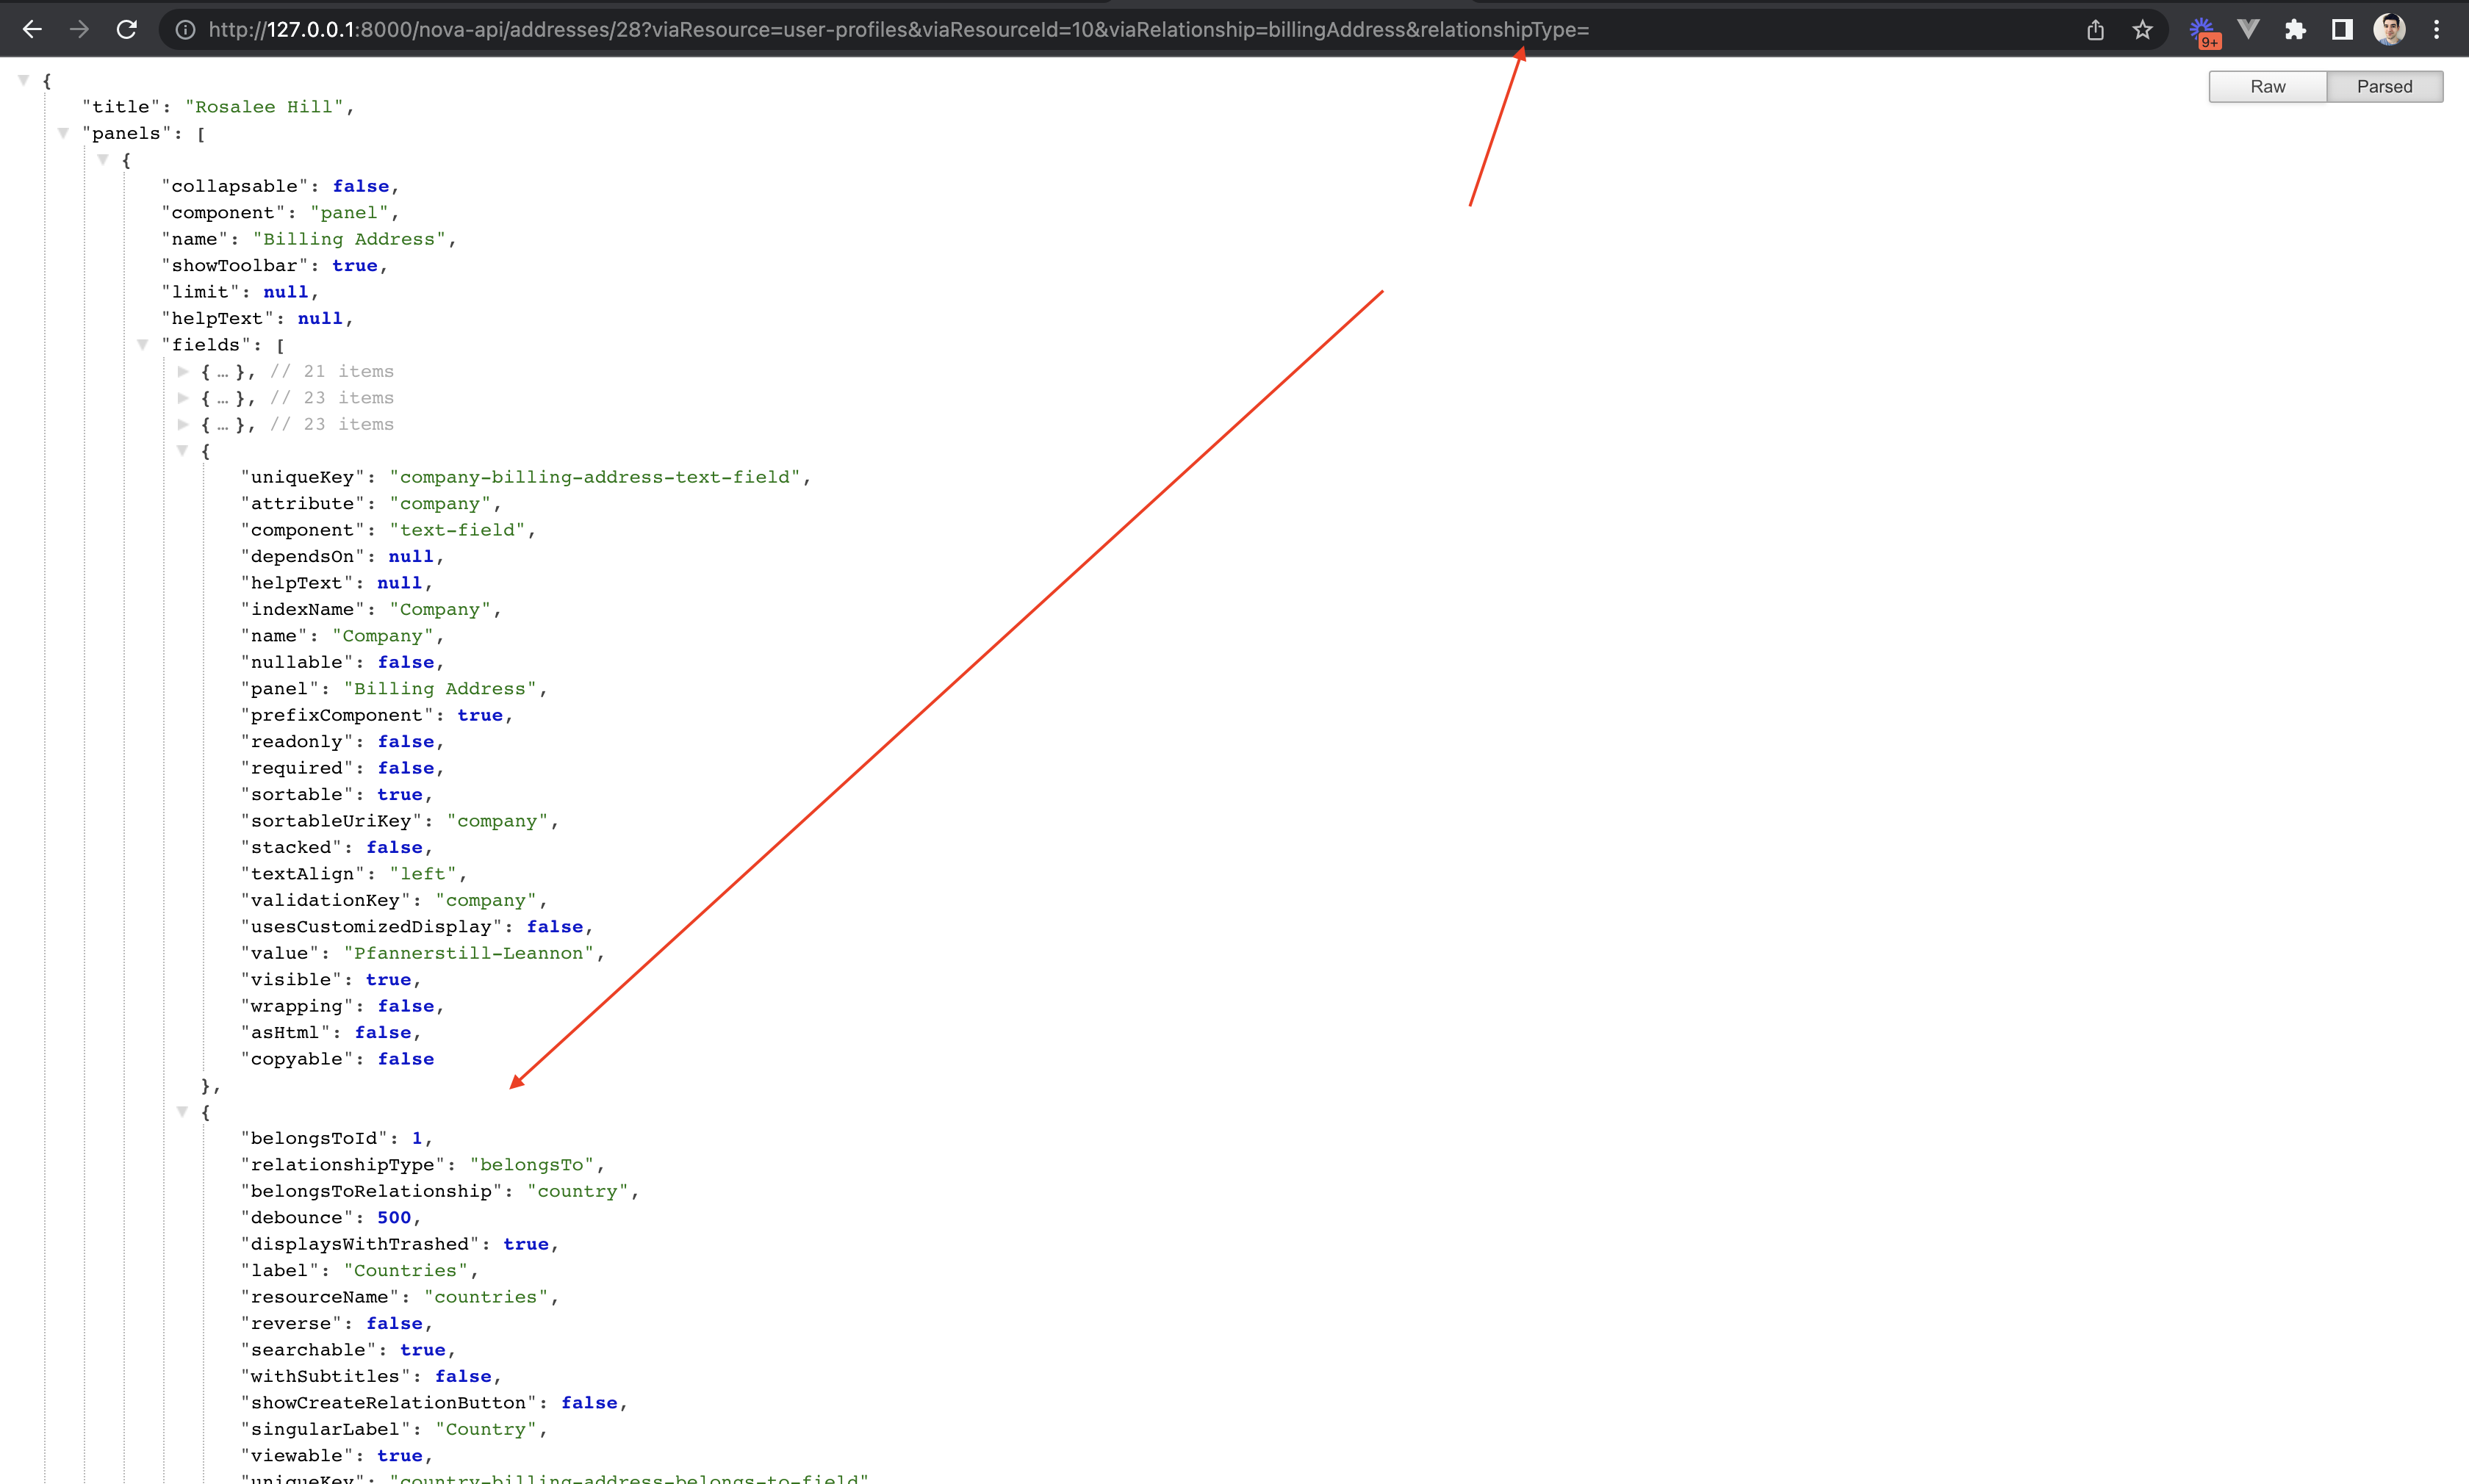Toggle the bookmark star for this page

tap(2141, 29)
